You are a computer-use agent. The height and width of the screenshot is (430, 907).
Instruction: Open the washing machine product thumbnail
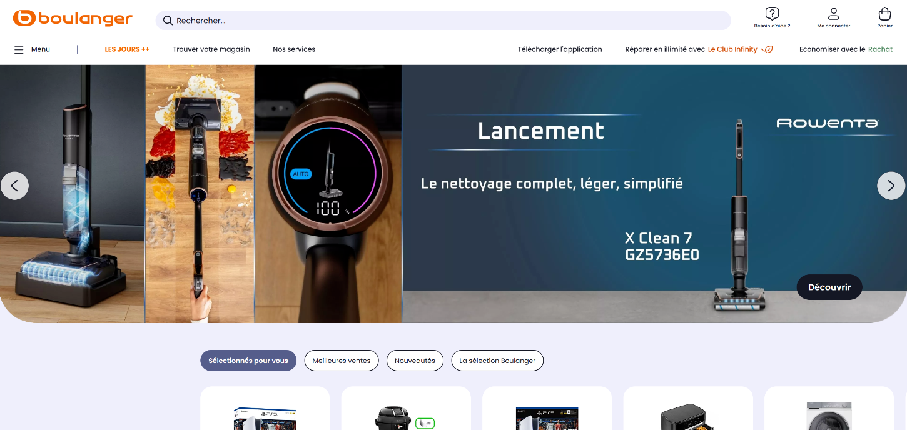coord(829,416)
